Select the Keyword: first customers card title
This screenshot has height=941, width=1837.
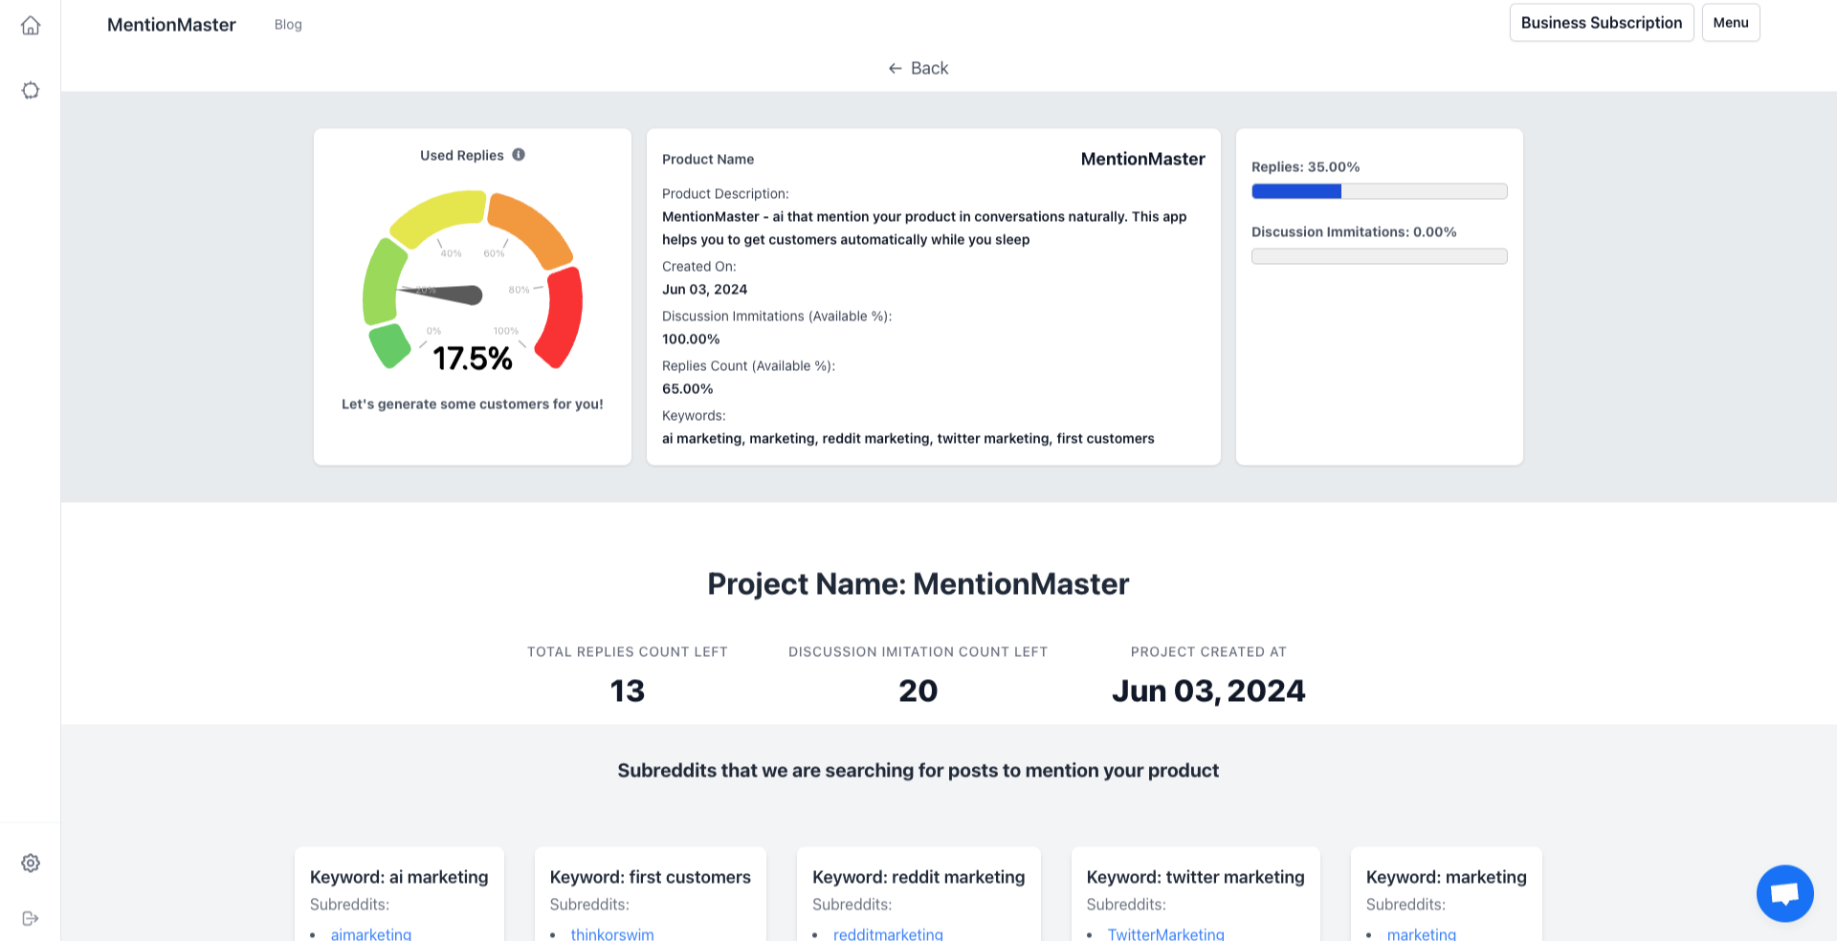coord(650,877)
